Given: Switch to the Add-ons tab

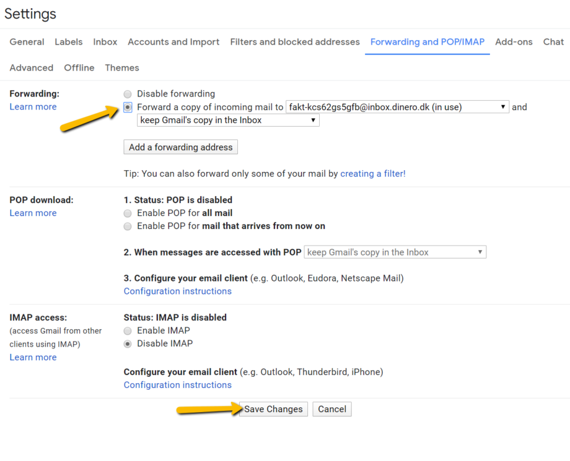Looking at the screenshot, I should [x=514, y=42].
